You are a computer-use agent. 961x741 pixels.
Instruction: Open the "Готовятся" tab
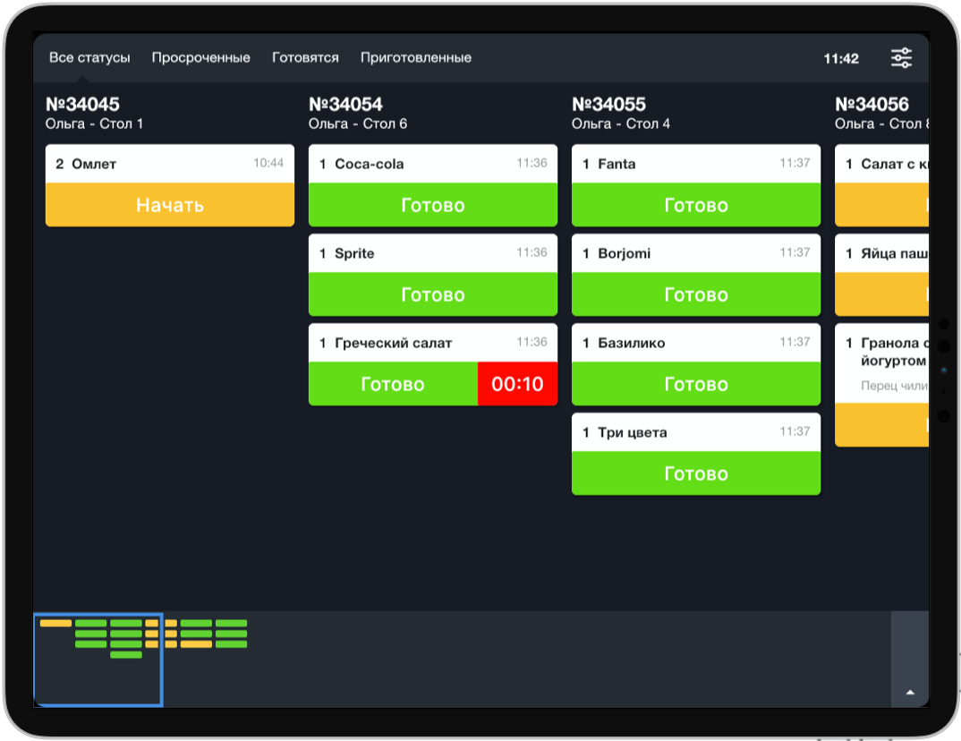click(306, 57)
